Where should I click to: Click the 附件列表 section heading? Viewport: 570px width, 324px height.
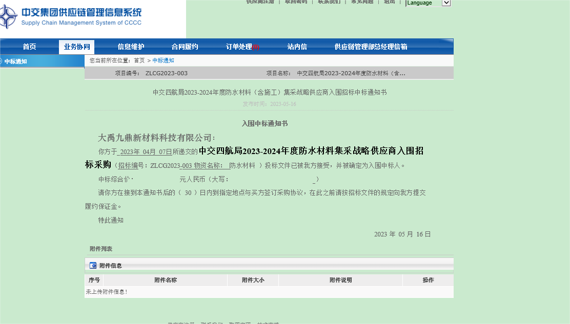pos(101,249)
